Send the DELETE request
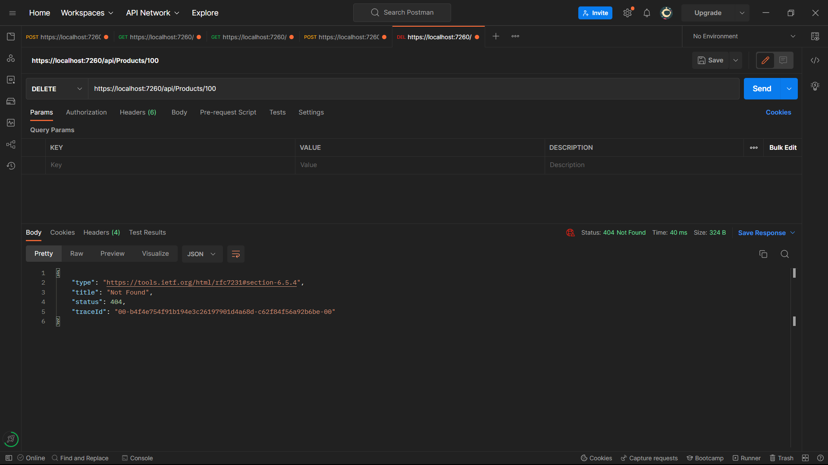 point(762,89)
